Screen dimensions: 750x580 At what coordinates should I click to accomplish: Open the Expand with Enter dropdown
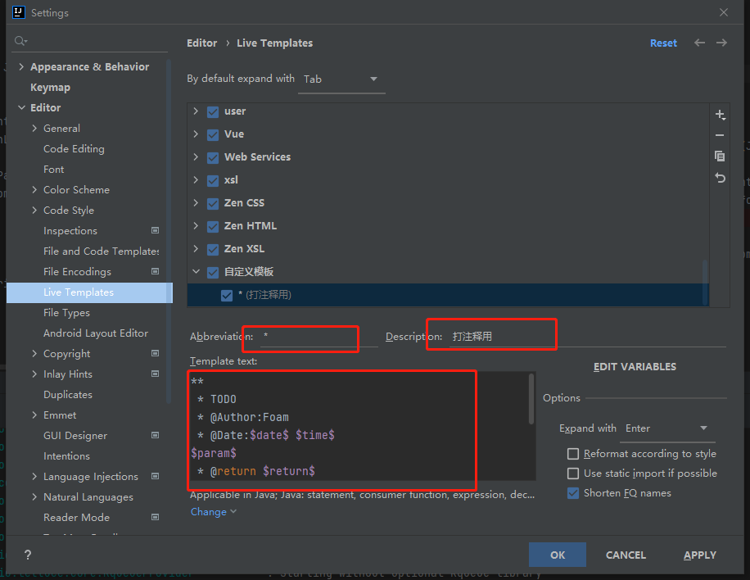(668, 428)
